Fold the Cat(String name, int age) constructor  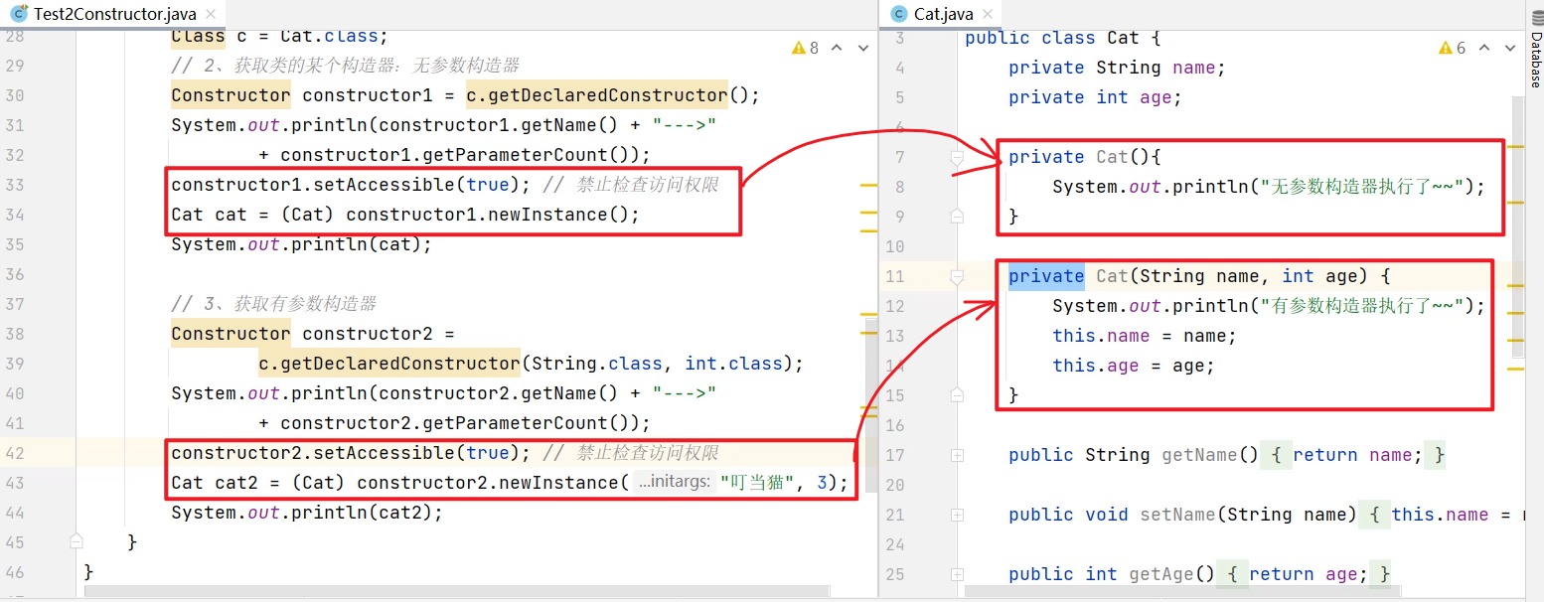(957, 276)
